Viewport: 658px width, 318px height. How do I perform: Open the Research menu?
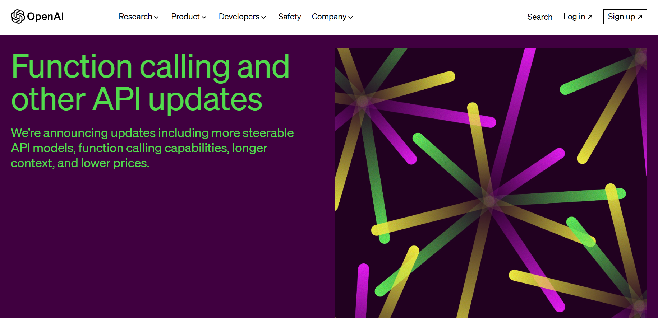(135, 17)
